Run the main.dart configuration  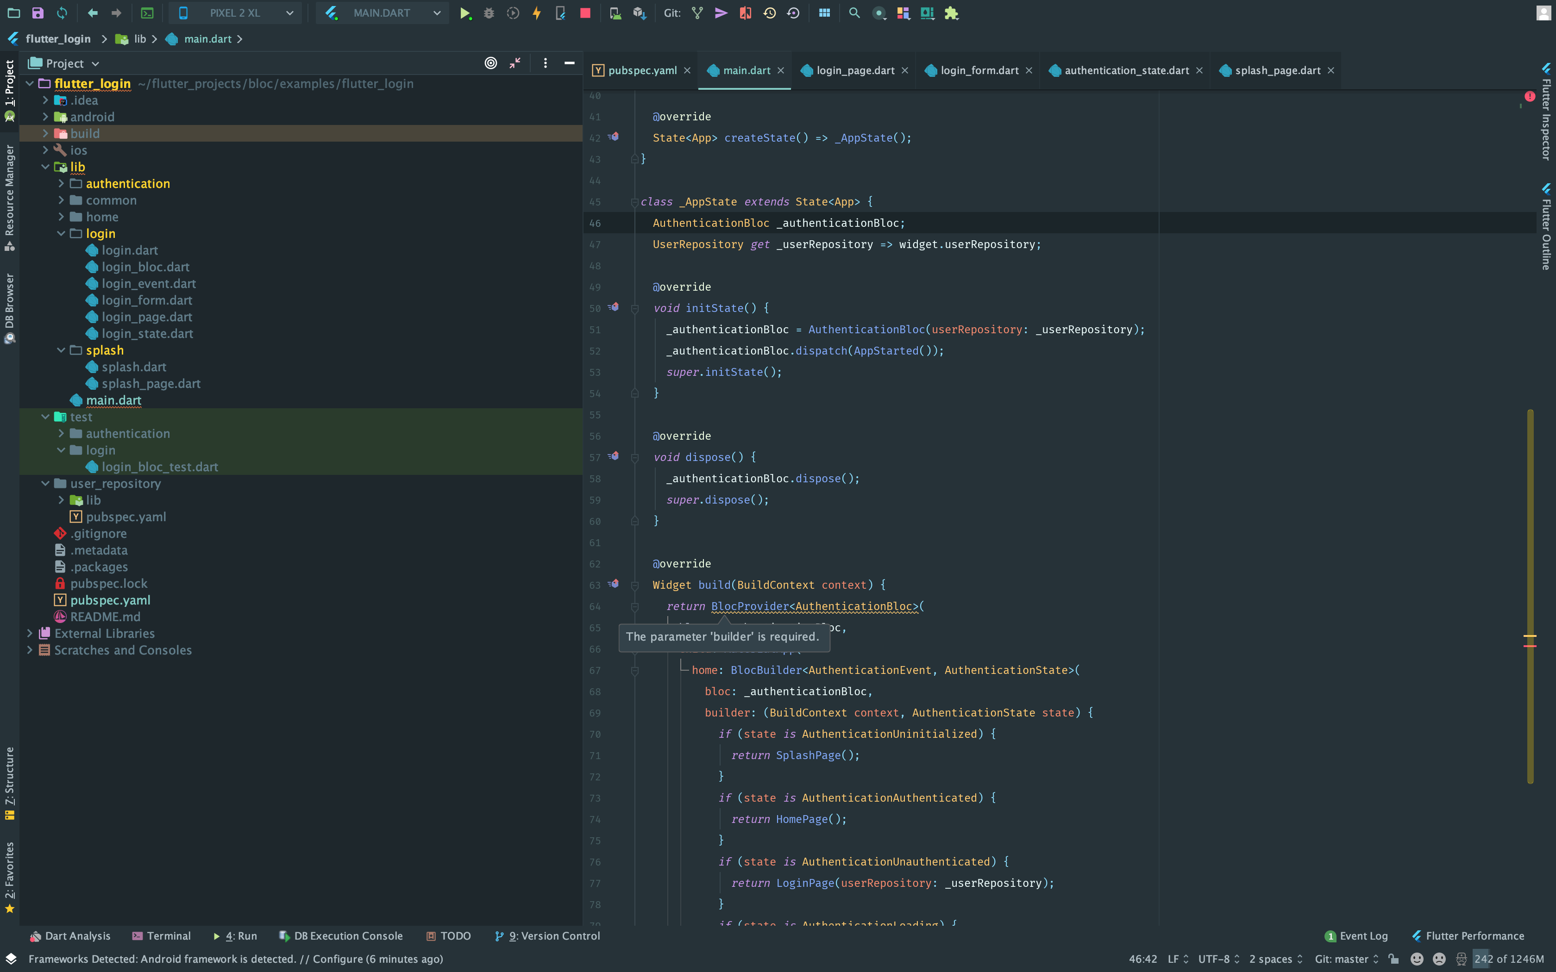(x=464, y=13)
